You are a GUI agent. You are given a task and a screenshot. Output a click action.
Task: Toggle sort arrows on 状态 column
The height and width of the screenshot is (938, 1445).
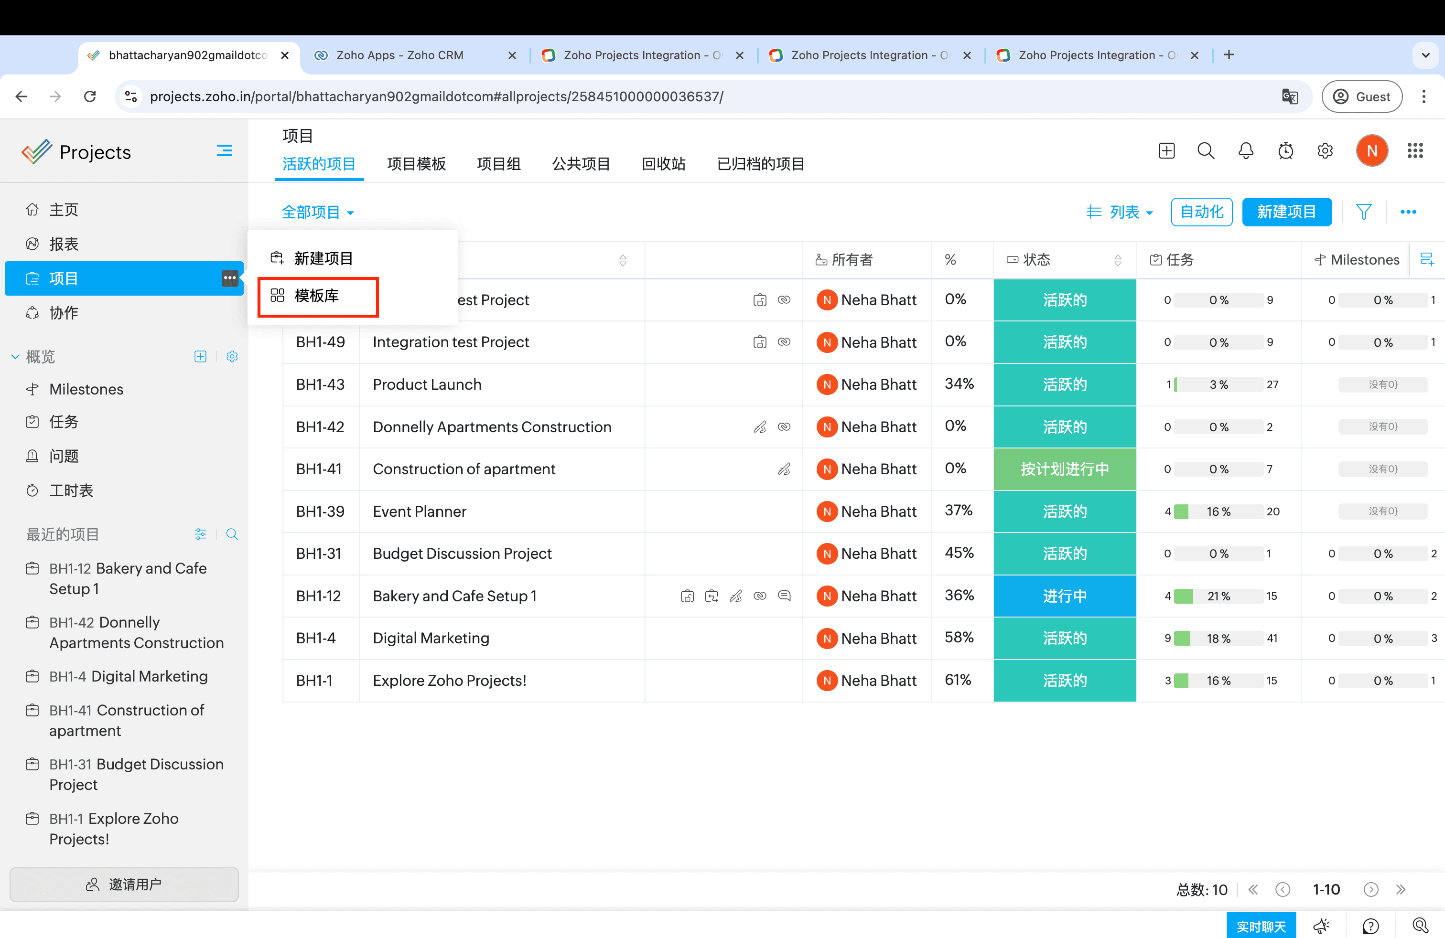1118,260
